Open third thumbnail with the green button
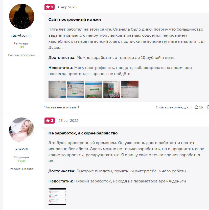Viewport: 209px width, 210px height. coord(94,89)
